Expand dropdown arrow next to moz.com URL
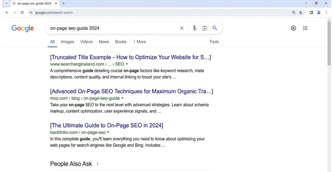Viewport: 333px width, 172px height. tap(122, 98)
